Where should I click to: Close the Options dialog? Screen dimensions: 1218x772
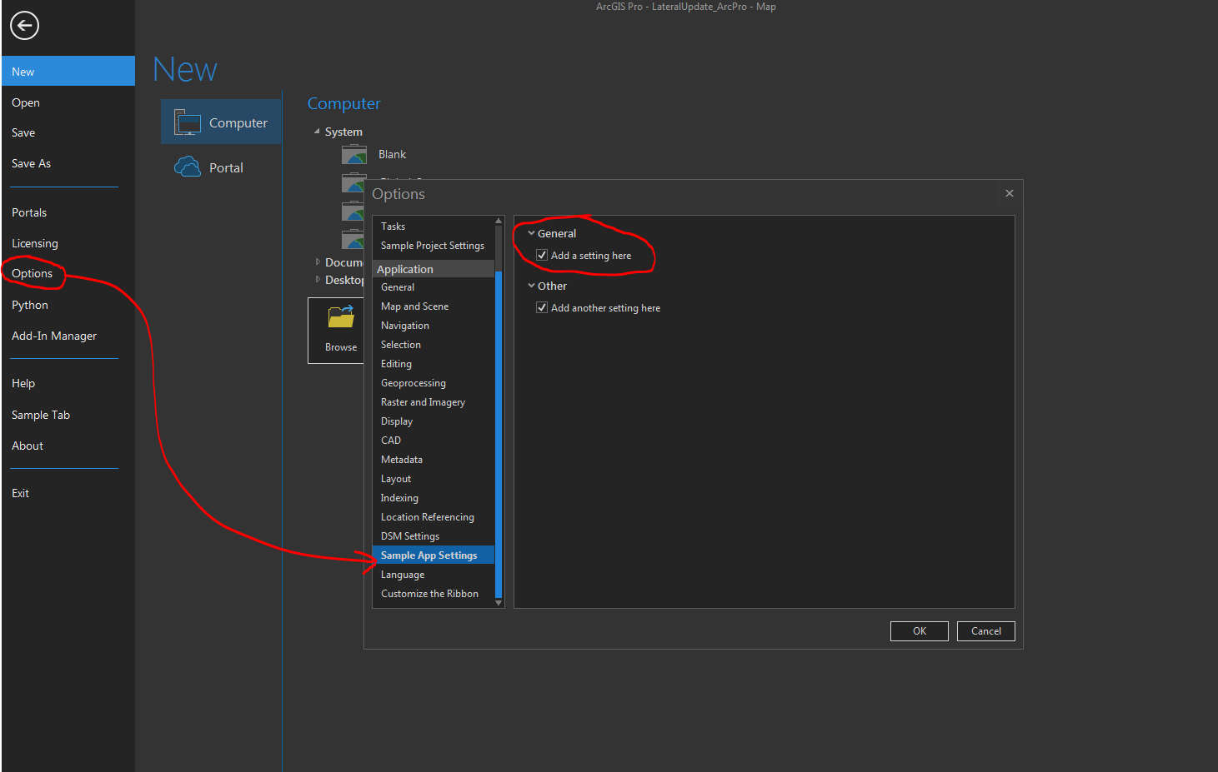1010,193
